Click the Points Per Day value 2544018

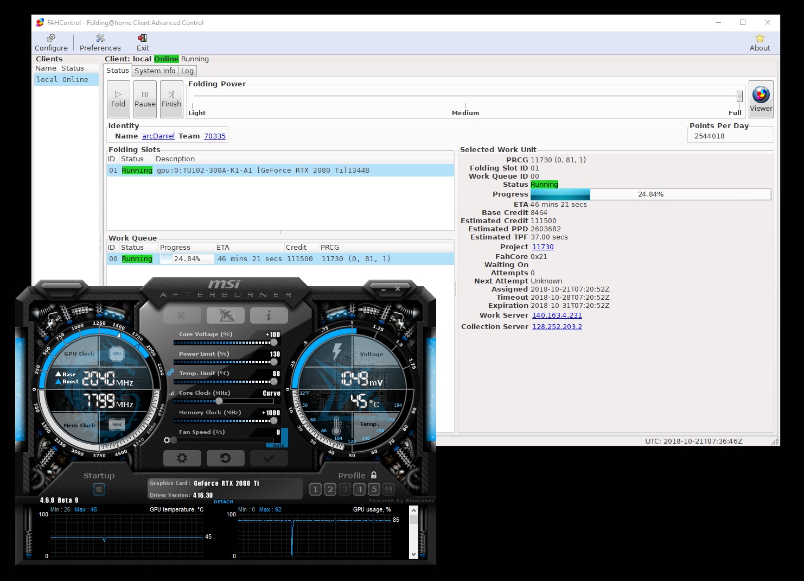[710, 136]
